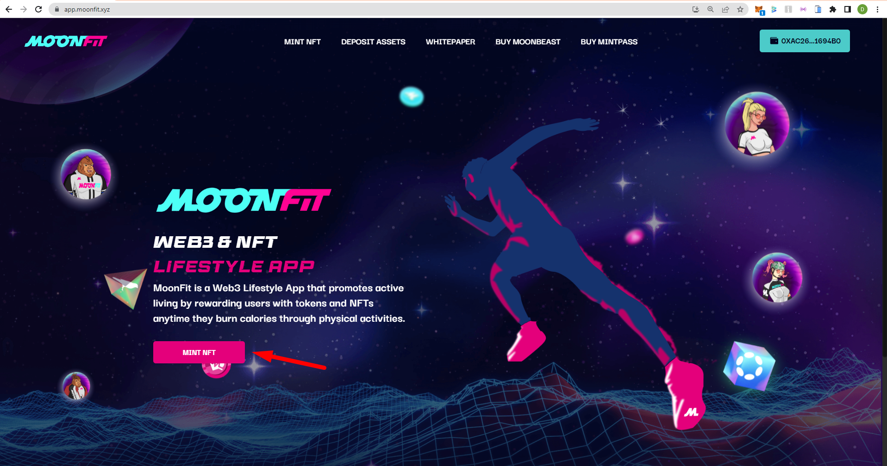This screenshot has width=887, height=466.
Task: Bookmark this page with star icon
Action: tap(740, 9)
